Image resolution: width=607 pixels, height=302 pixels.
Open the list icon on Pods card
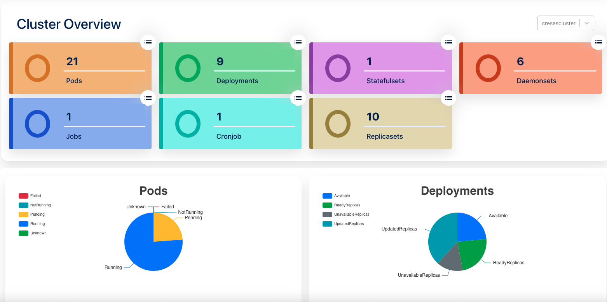(x=148, y=42)
